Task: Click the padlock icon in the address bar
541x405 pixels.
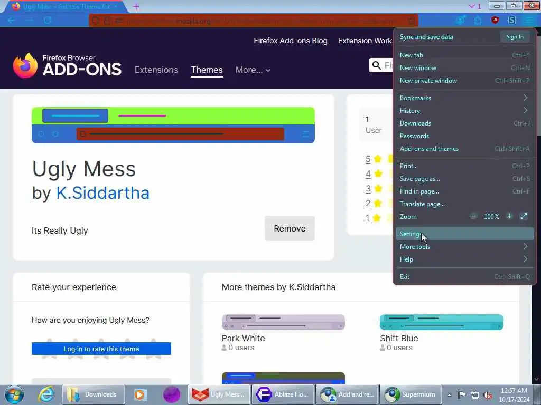Action: (107, 21)
